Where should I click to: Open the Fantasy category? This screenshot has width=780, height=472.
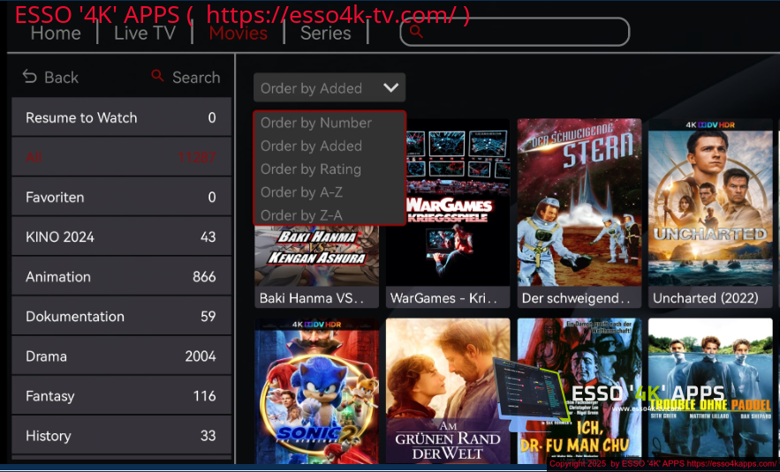[x=121, y=395]
